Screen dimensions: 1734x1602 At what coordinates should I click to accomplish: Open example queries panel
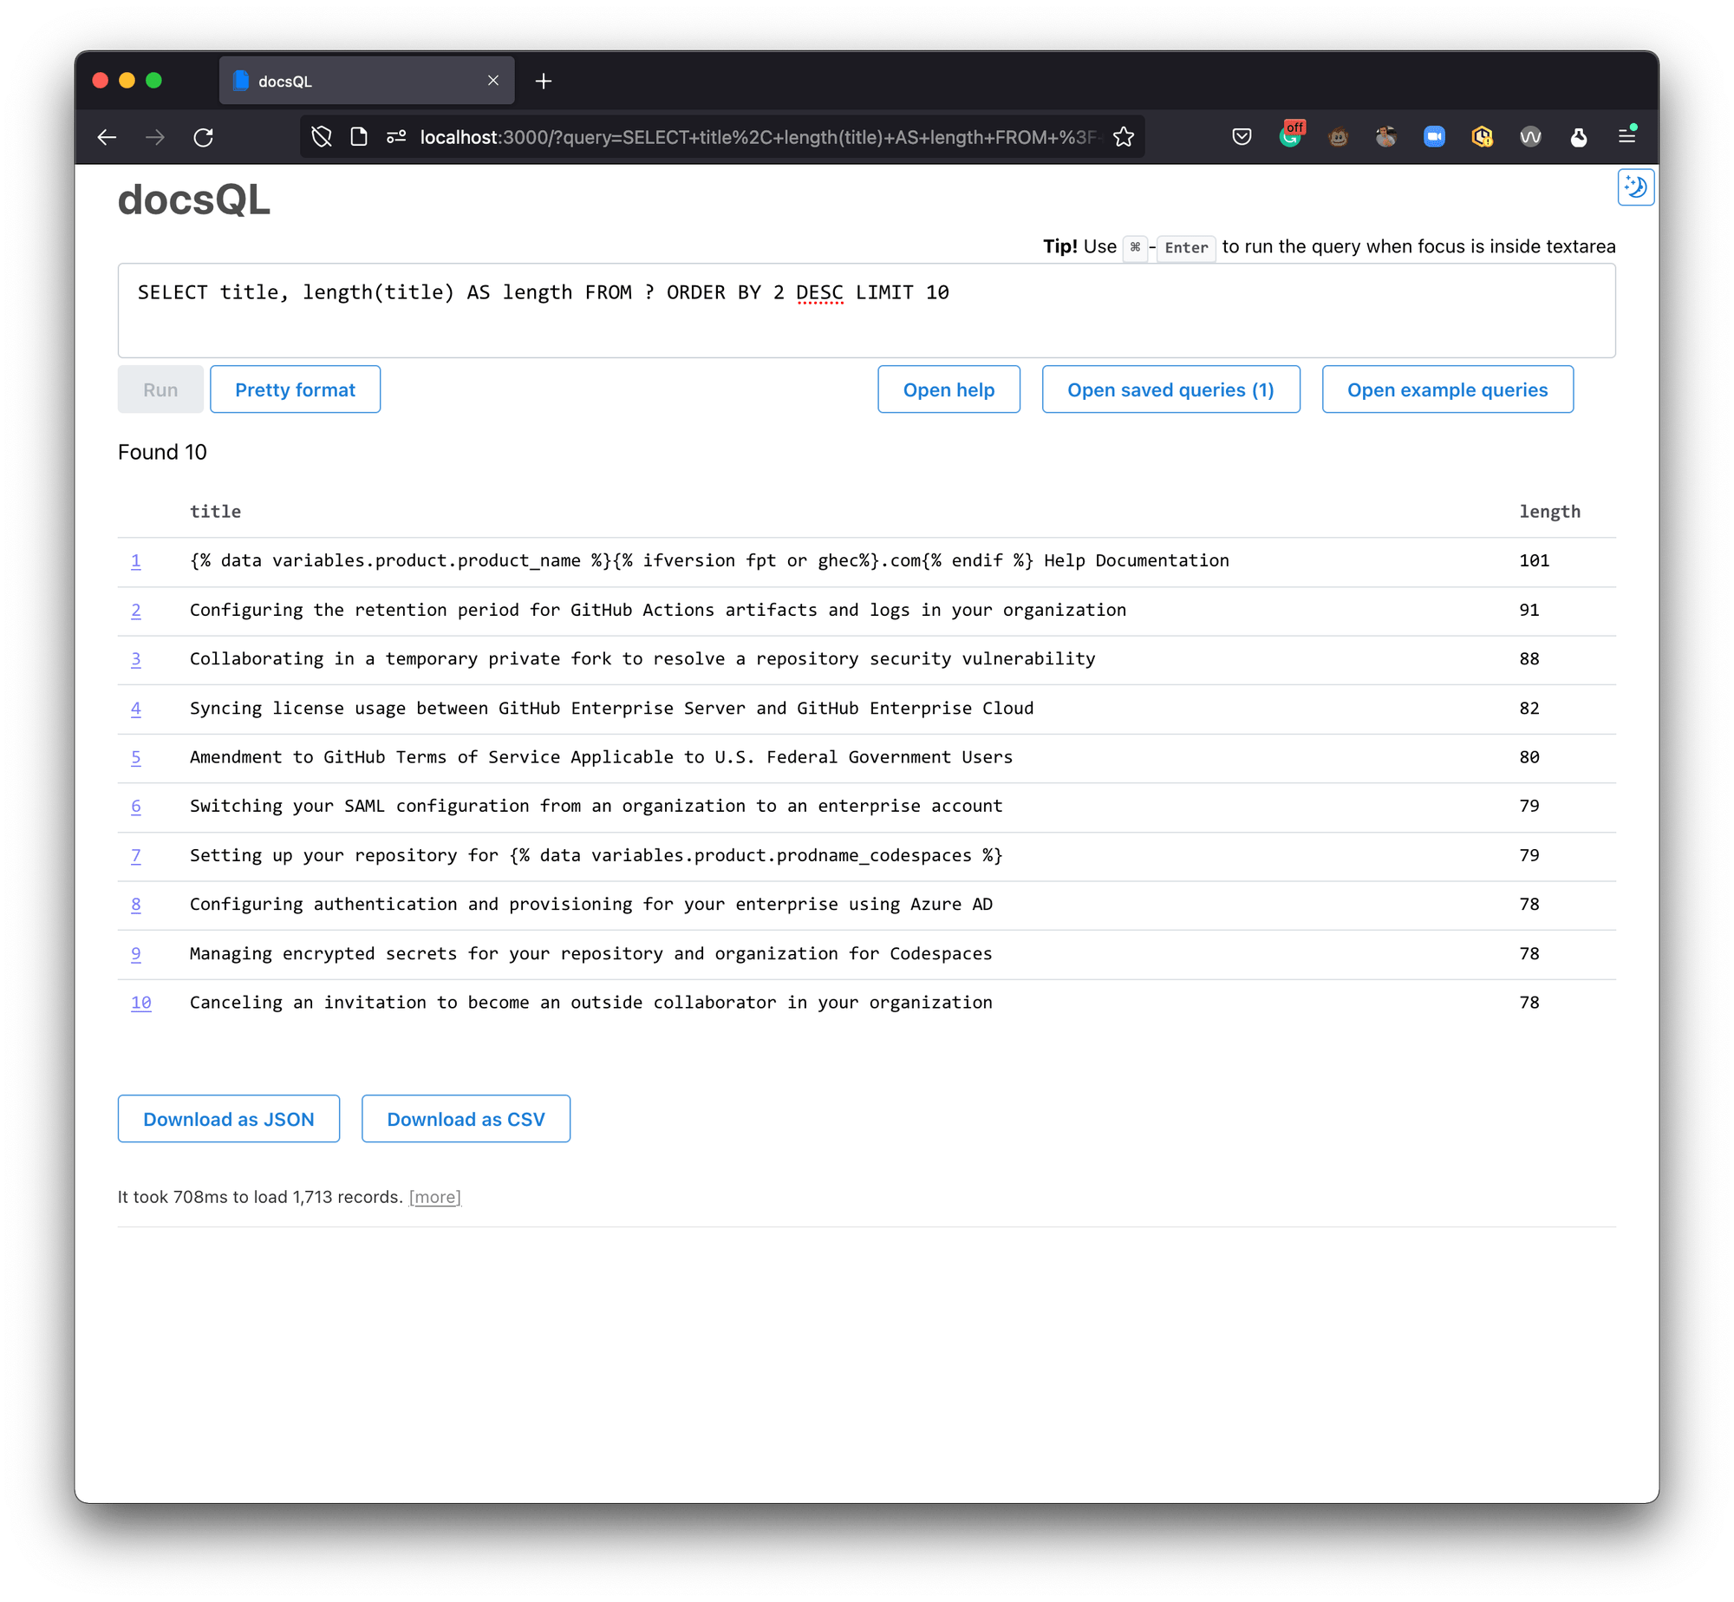coord(1445,389)
